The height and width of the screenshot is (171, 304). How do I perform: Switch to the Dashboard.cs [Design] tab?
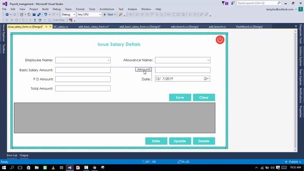(x=249, y=27)
